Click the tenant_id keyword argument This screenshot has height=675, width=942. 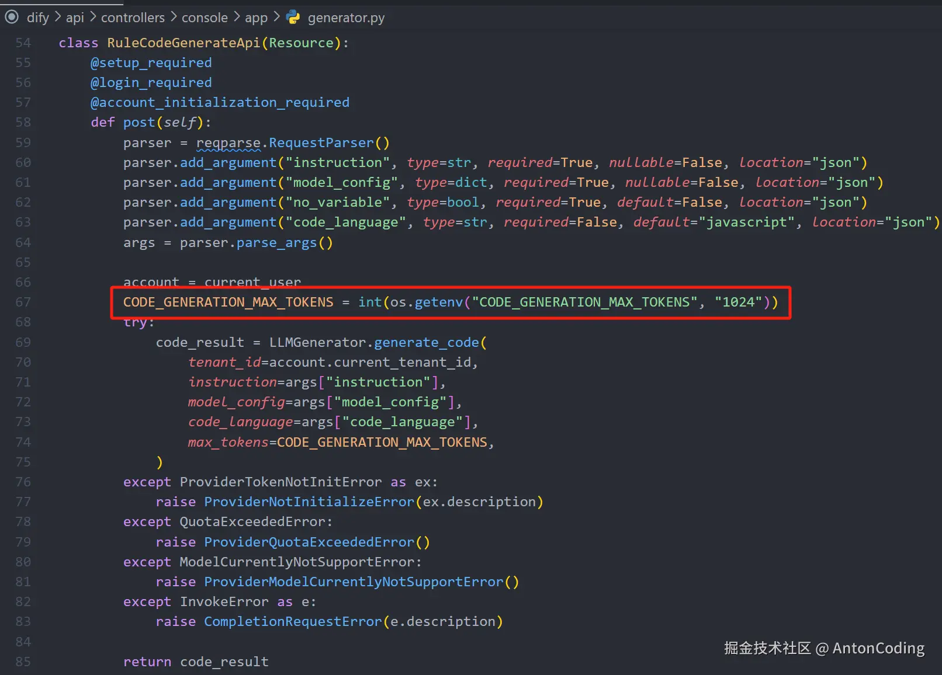coord(224,362)
